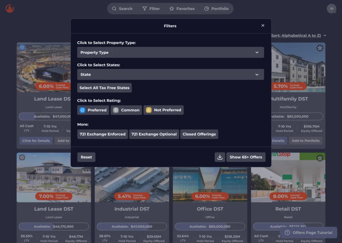342x243 pixels.
Task: Click Select All Tax Free States
Action: (x=104, y=88)
